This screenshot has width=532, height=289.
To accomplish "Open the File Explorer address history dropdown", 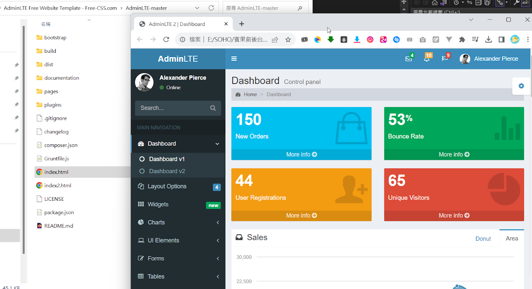I will pos(197,8).
